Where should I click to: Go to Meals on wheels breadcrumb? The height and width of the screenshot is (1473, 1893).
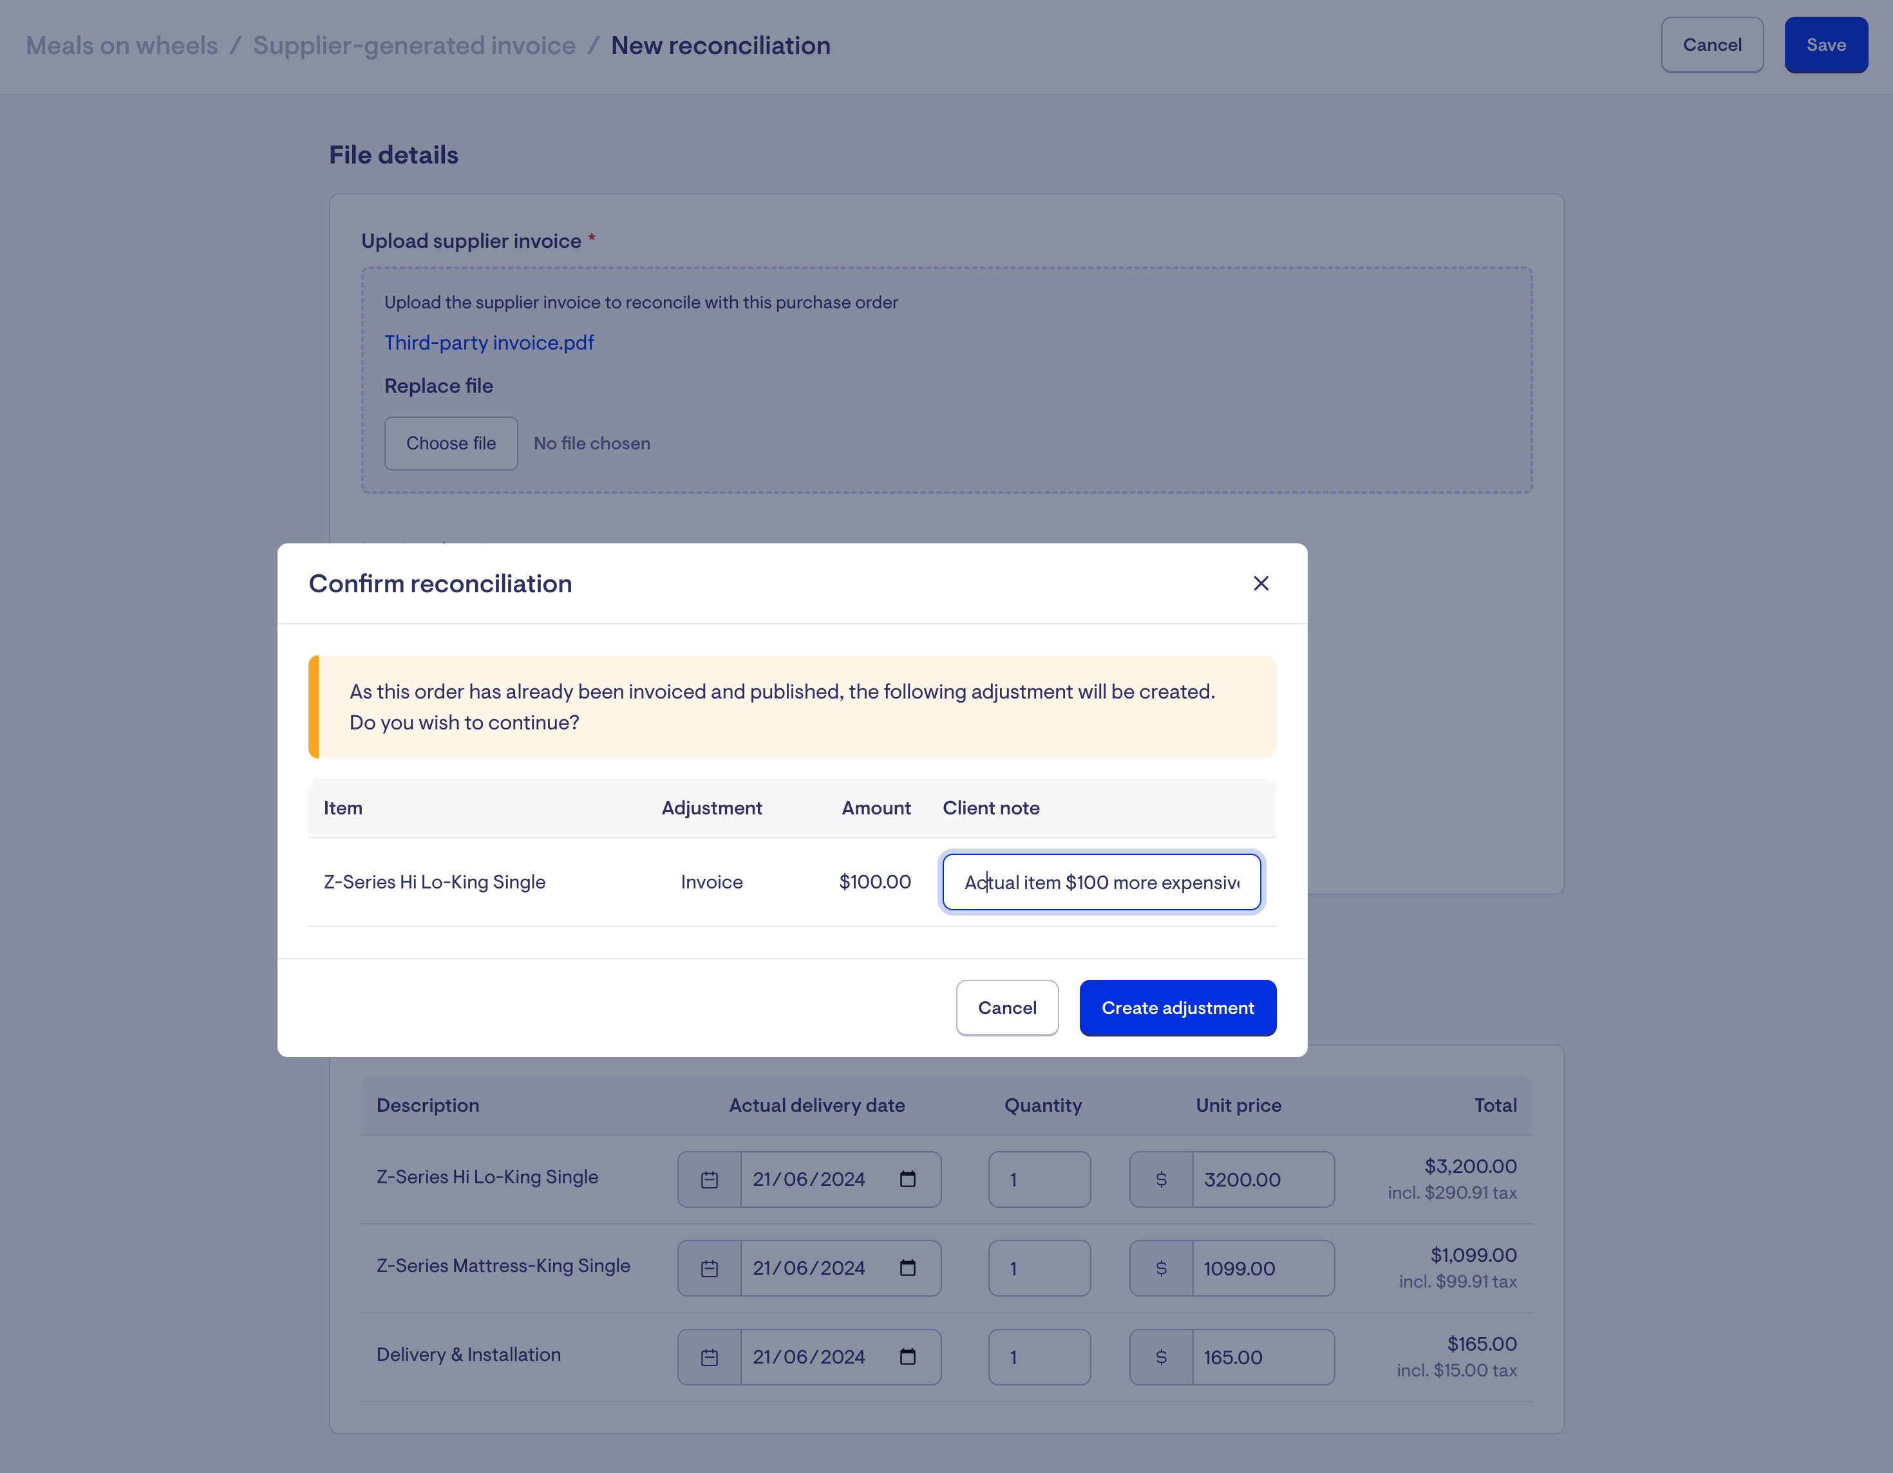[x=121, y=45]
